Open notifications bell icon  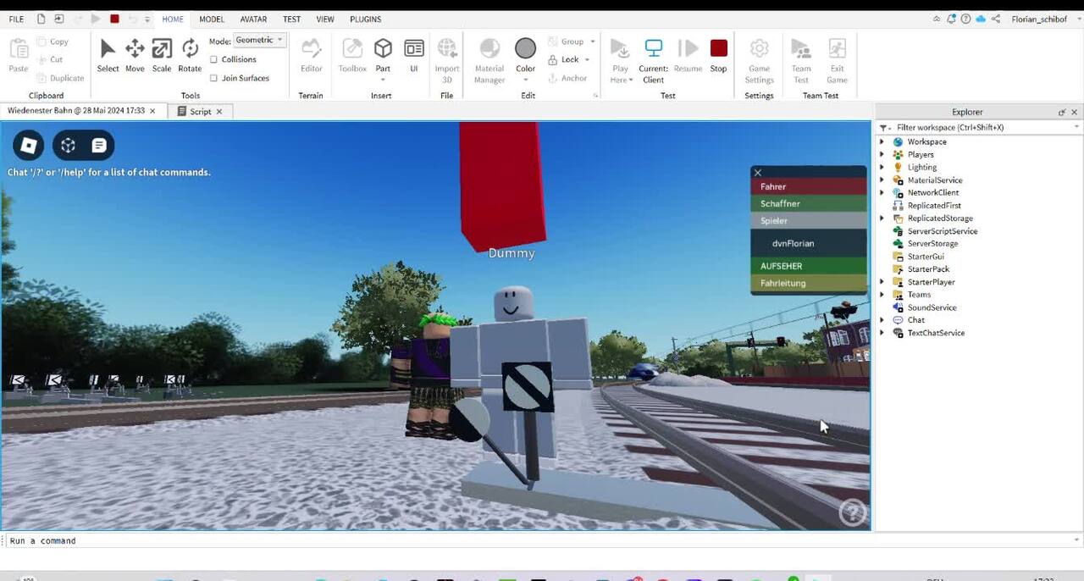[951, 19]
